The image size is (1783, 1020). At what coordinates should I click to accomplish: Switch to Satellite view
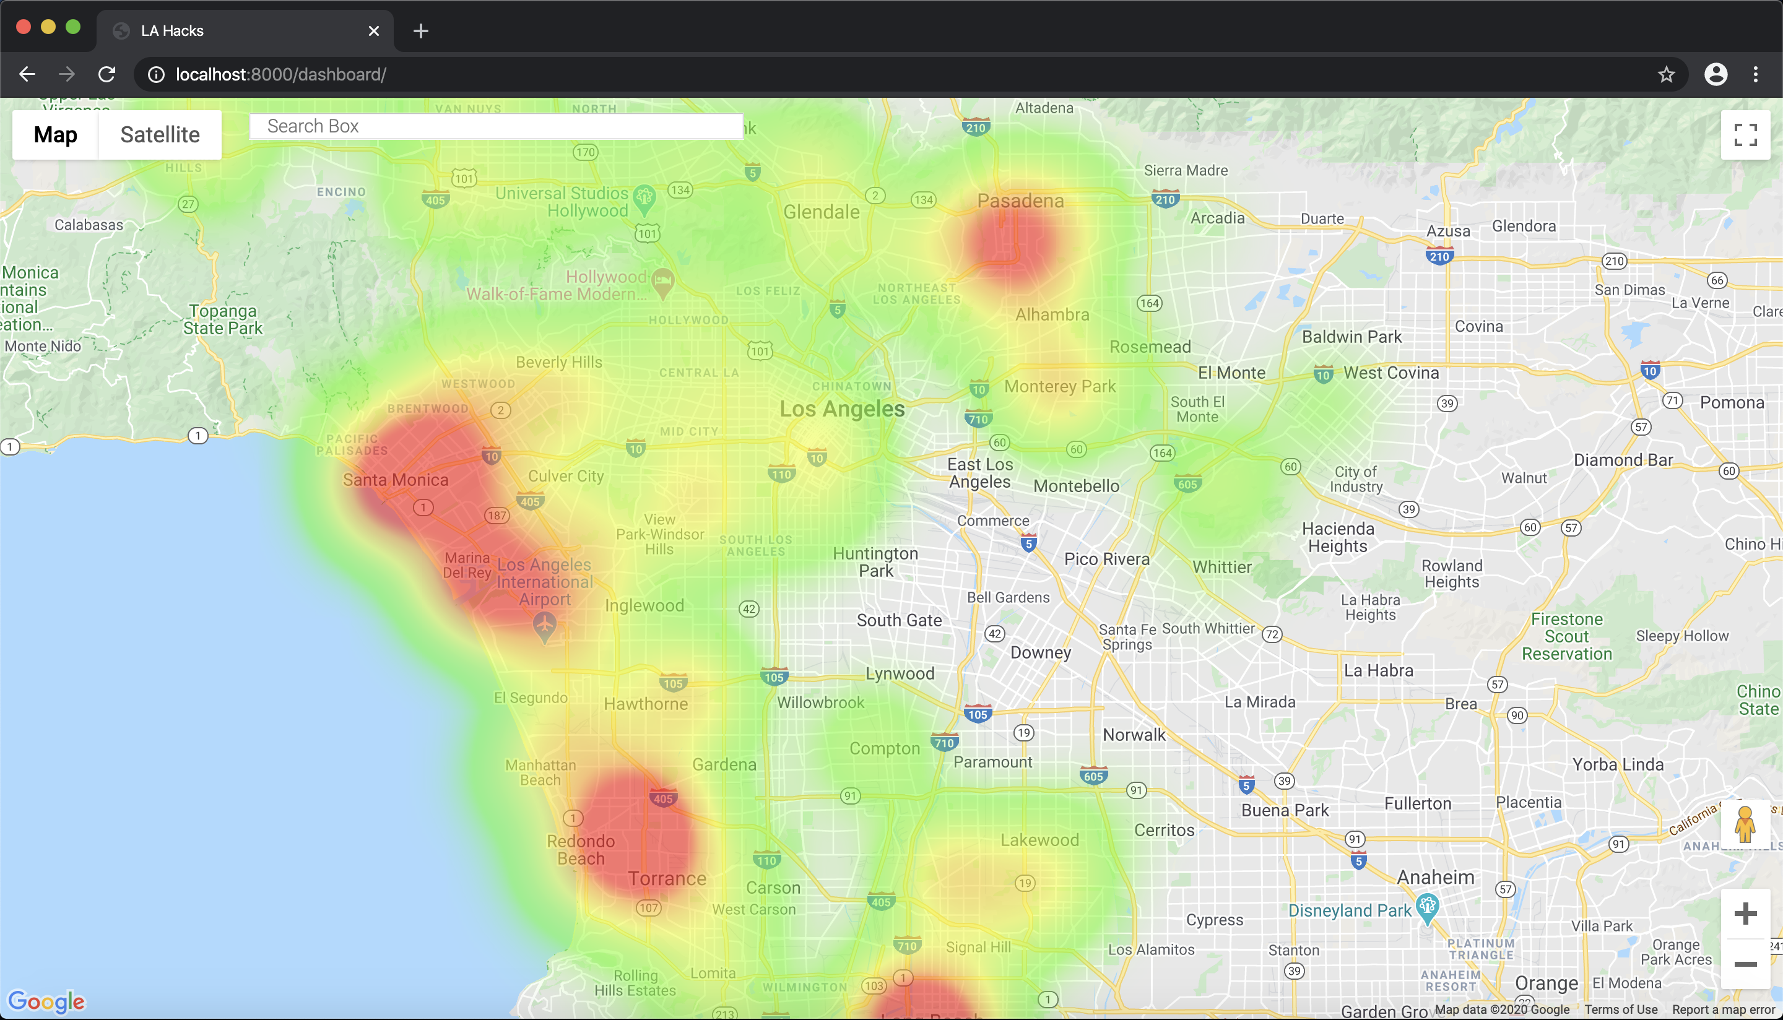(160, 134)
